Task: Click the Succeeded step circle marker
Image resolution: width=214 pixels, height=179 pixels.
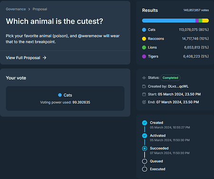Action: pyautogui.click(x=145, y=148)
